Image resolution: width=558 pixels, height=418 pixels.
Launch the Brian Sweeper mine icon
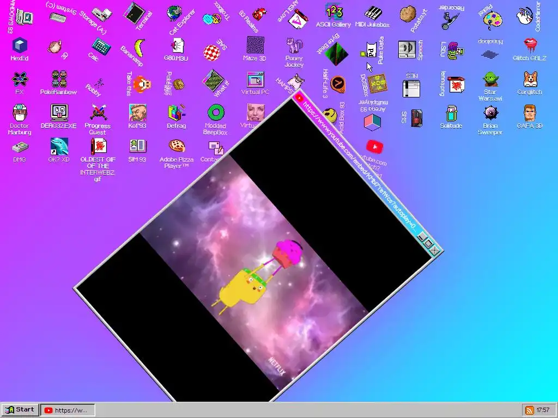(x=491, y=113)
